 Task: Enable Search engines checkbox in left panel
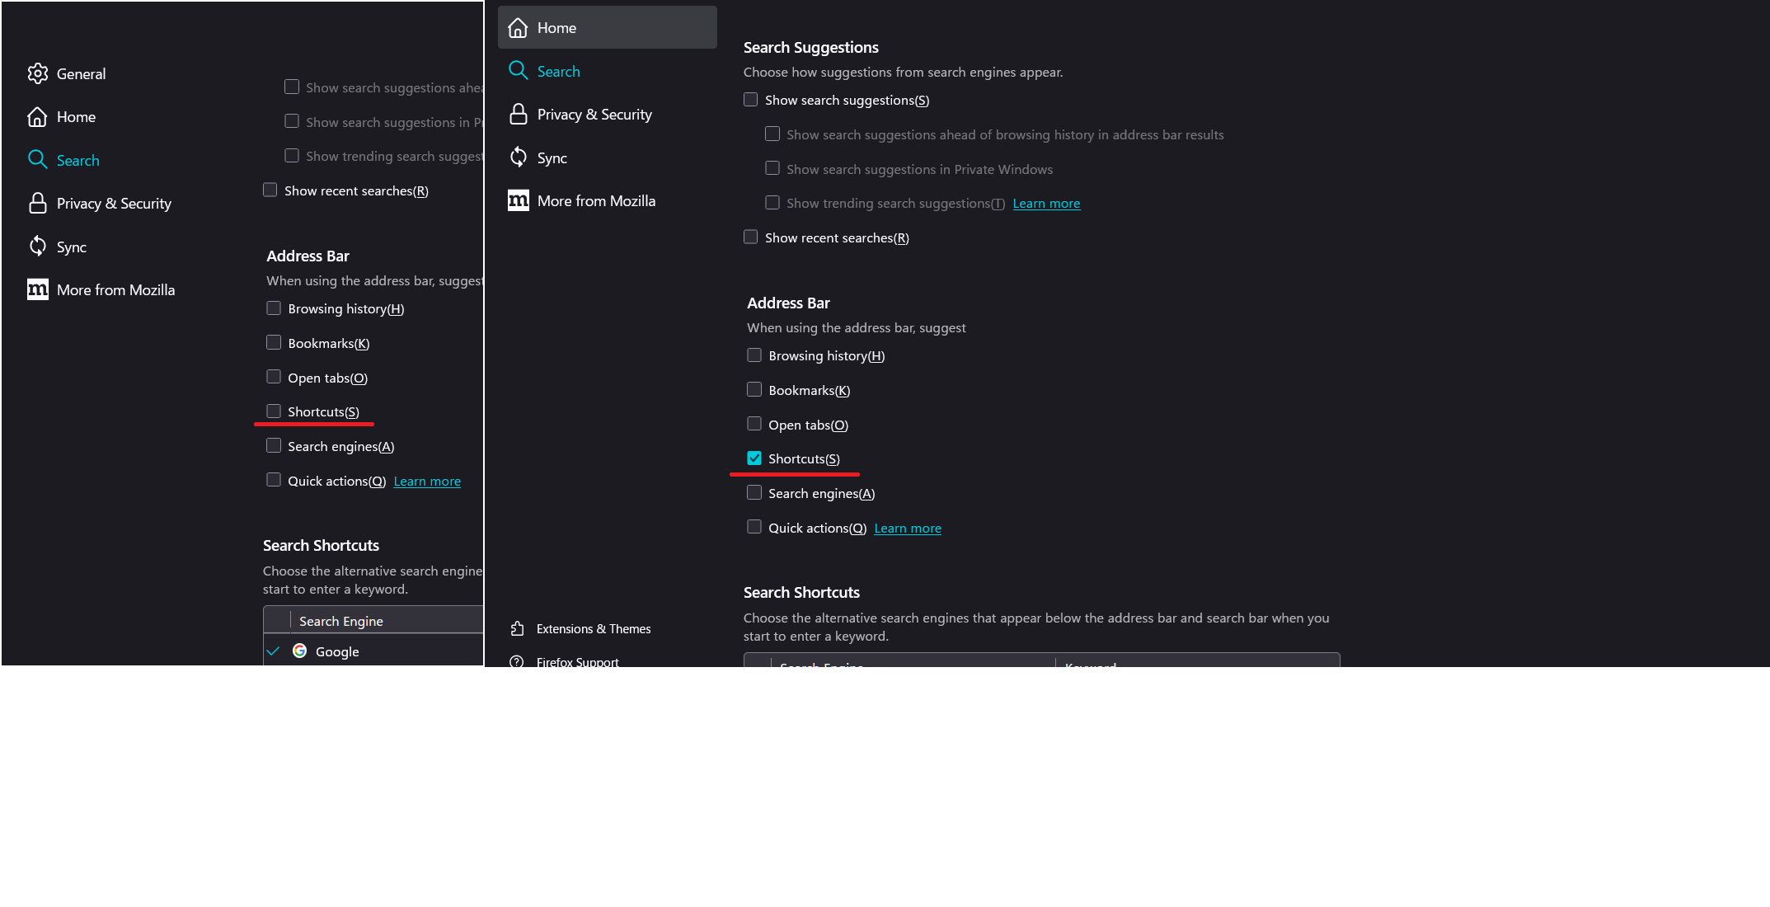(274, 446)
